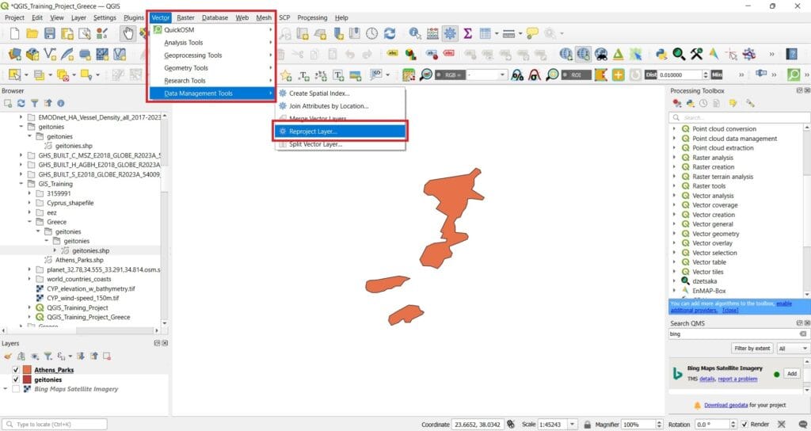
Task: Toggle geitonies layer visibility checkbox
Action: (x=16, y=380)
